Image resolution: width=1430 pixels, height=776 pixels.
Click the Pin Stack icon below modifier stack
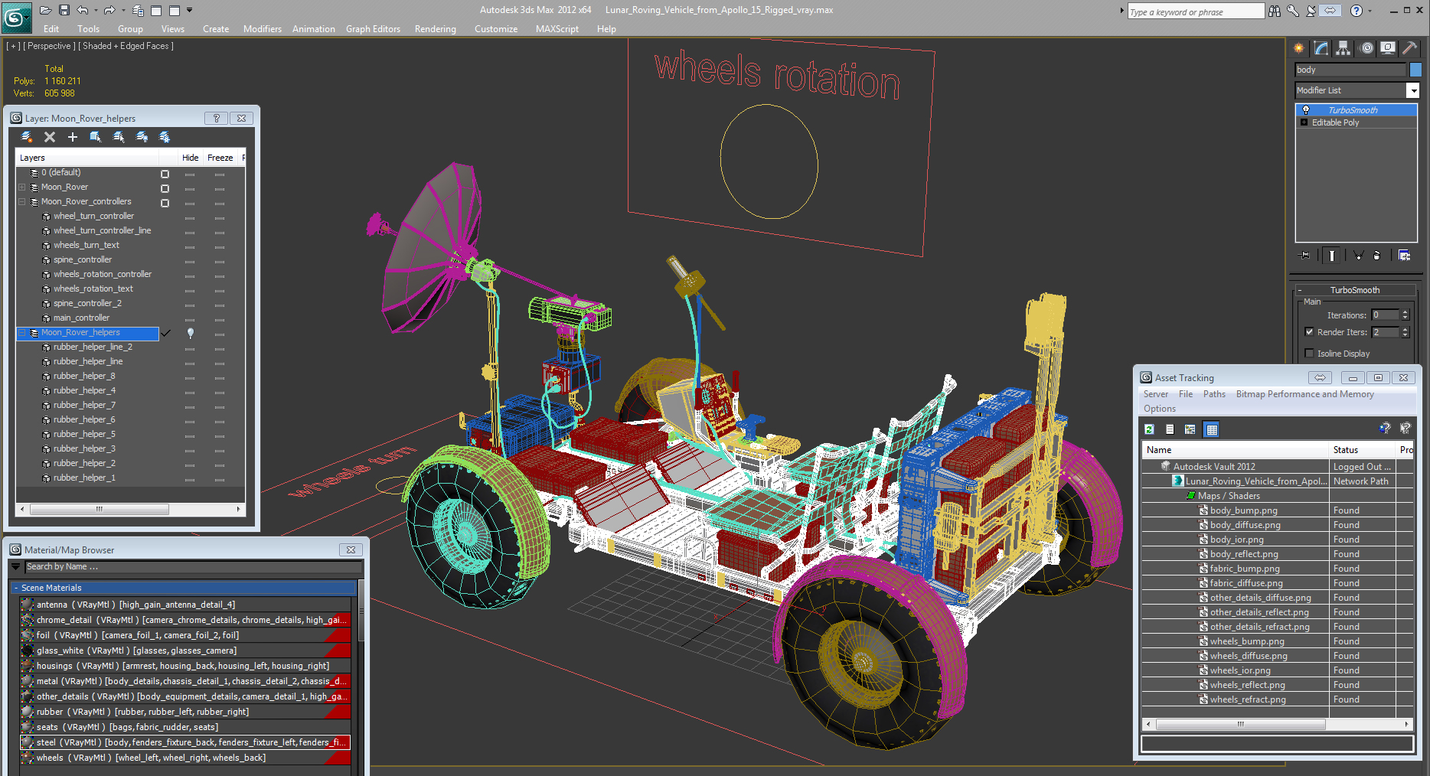click(x=1305, y=256)
